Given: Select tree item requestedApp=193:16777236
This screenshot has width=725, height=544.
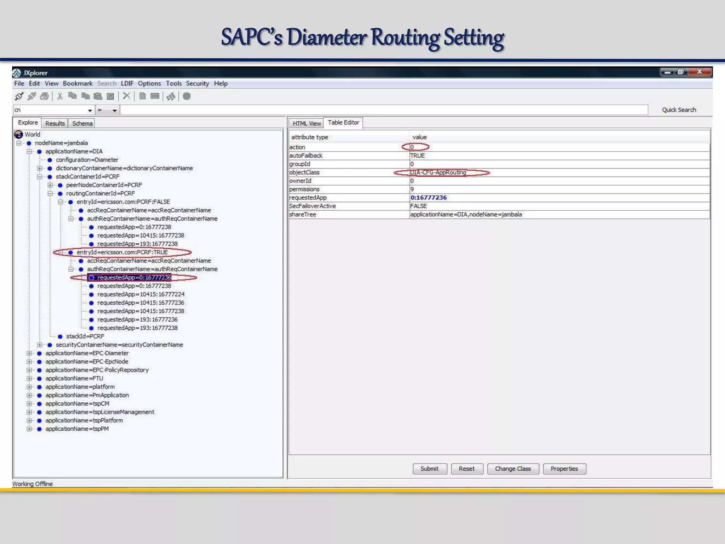Looking at the screenshot, I should 138,319.
